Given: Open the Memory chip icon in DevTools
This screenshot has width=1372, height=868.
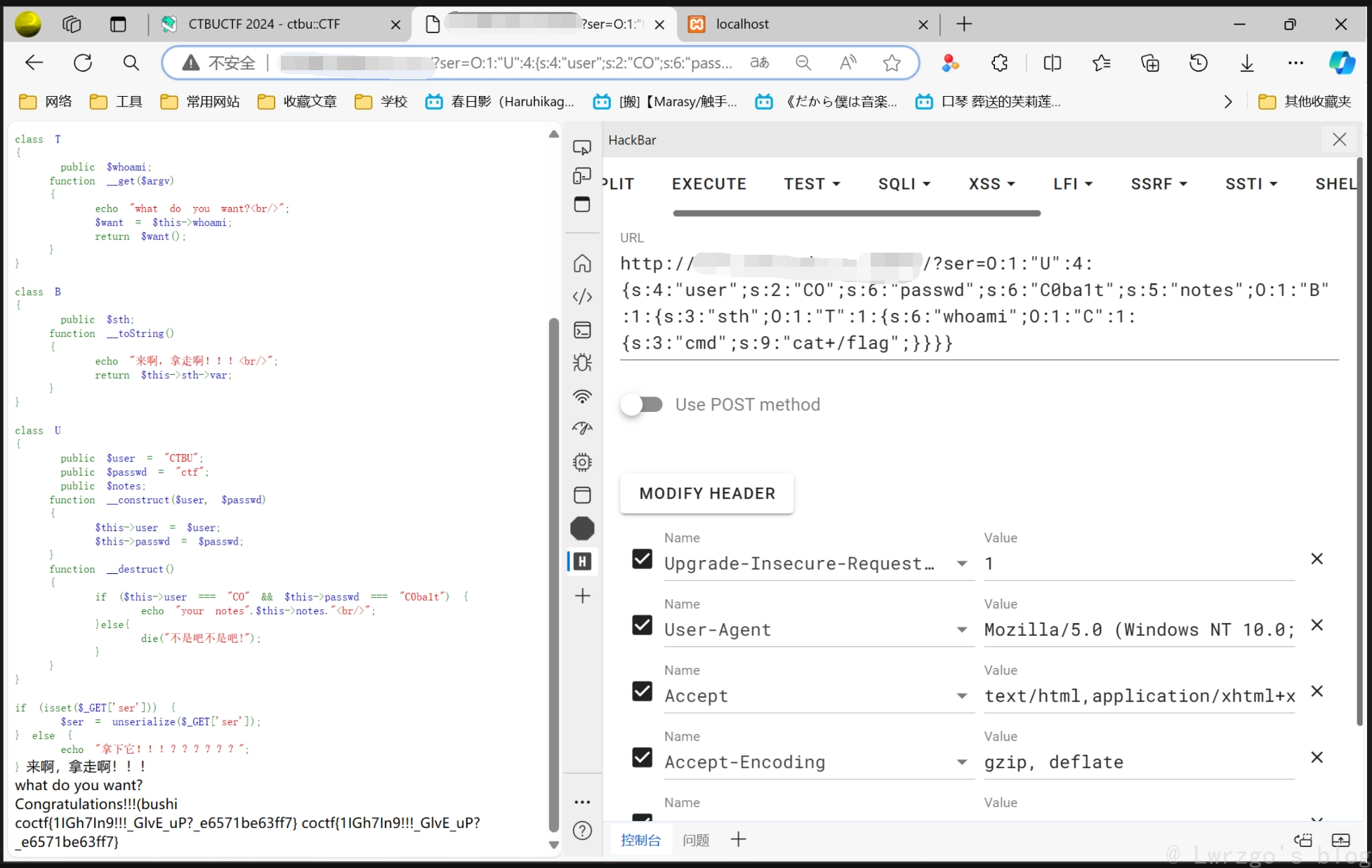Looking at the screenshot, I should pos(582,462).
